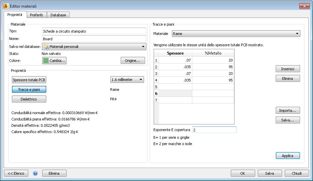Open the Database tab
313x181 pixels.
[58, 15]
